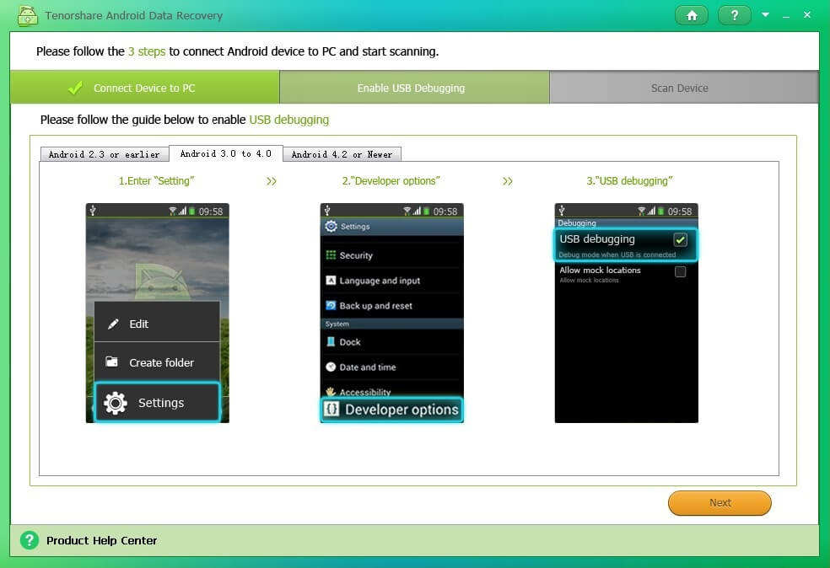Click the '1.Enter "Setting"' step label
This screenshot has width=830, height=568.
[x=157, y=181]
